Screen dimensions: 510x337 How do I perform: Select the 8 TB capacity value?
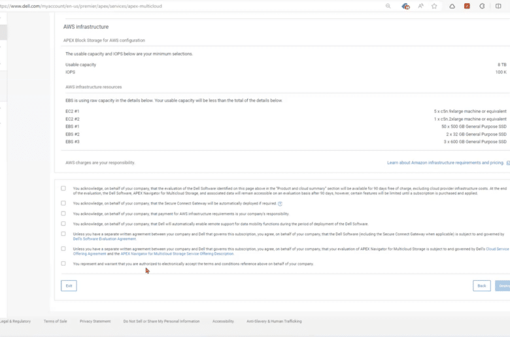[x=502, y=65]
